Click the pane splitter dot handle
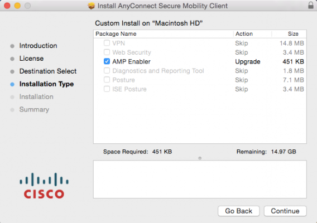Screen dimensions: 317x223 point(200,158)
